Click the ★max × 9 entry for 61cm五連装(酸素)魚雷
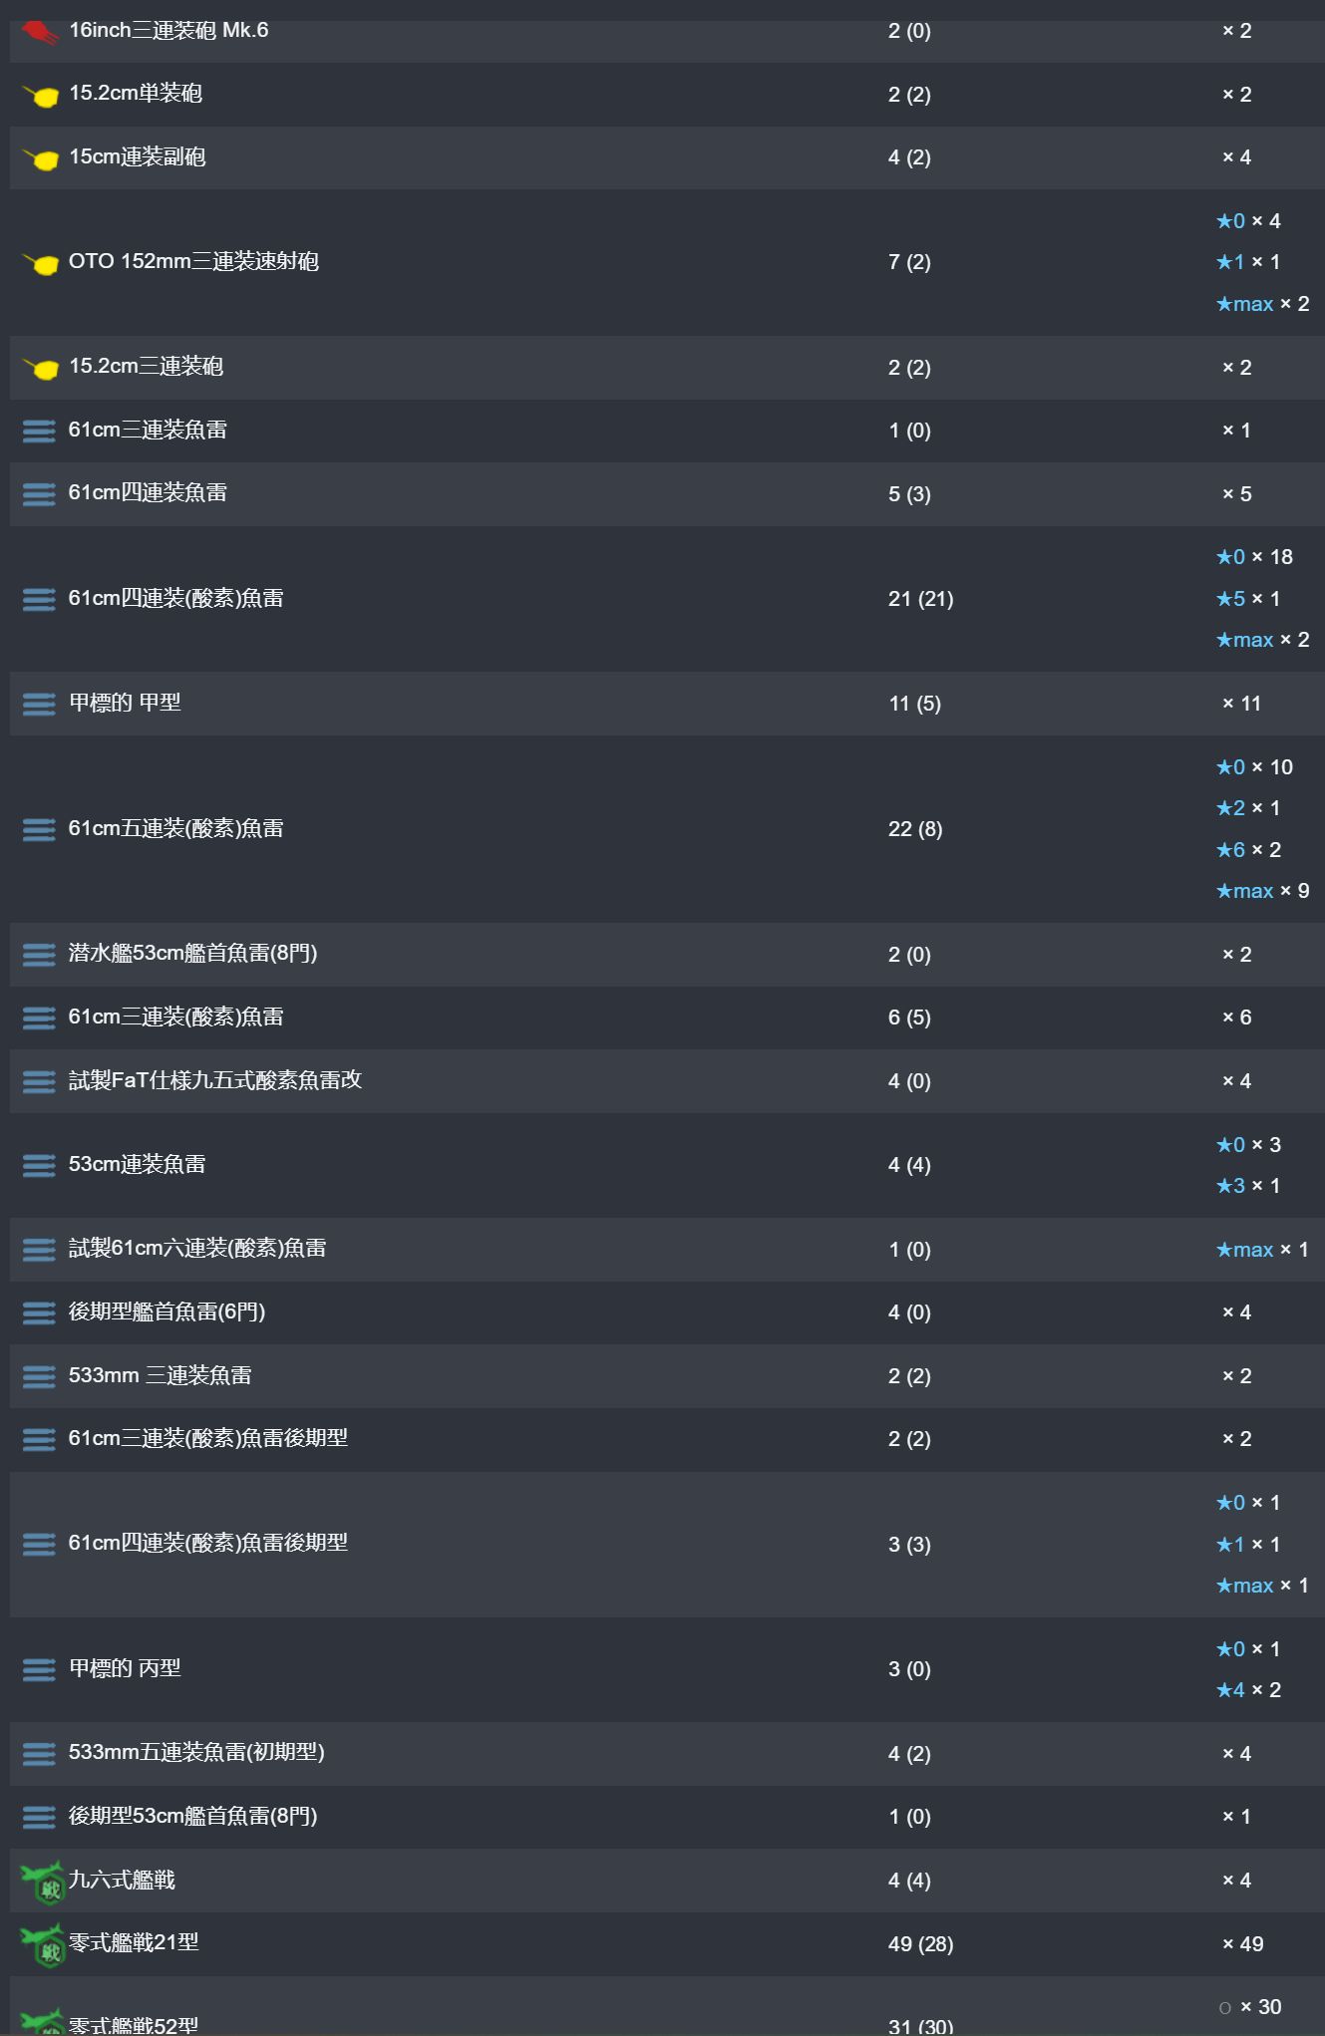The image size is (1325, 2036). pos(1262,891)
